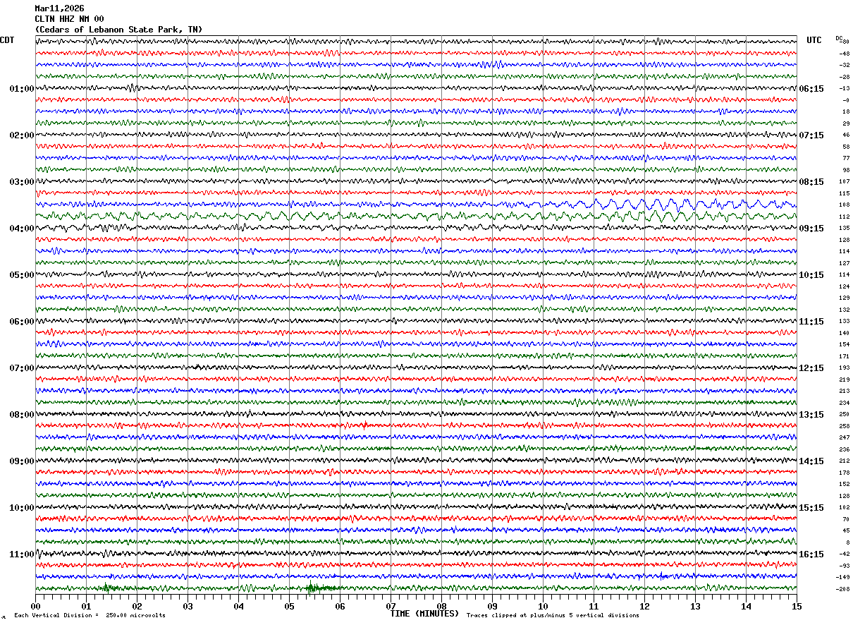This screenshot has height=625, width=853.
Task: Click the 12:15 UTC row label
Action: [x=811, y=368]
